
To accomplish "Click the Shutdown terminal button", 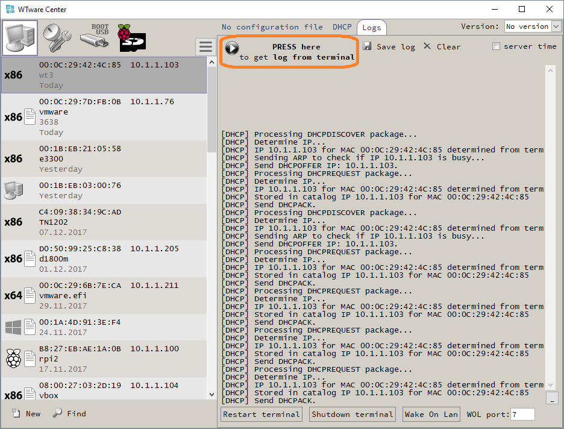I will pyautogui.click(x=352, y=414).
